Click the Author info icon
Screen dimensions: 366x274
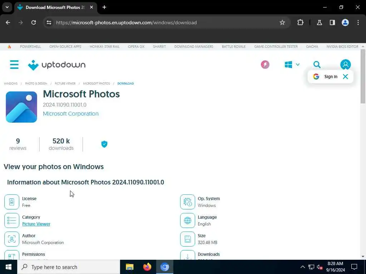click(x=12, y=239)
